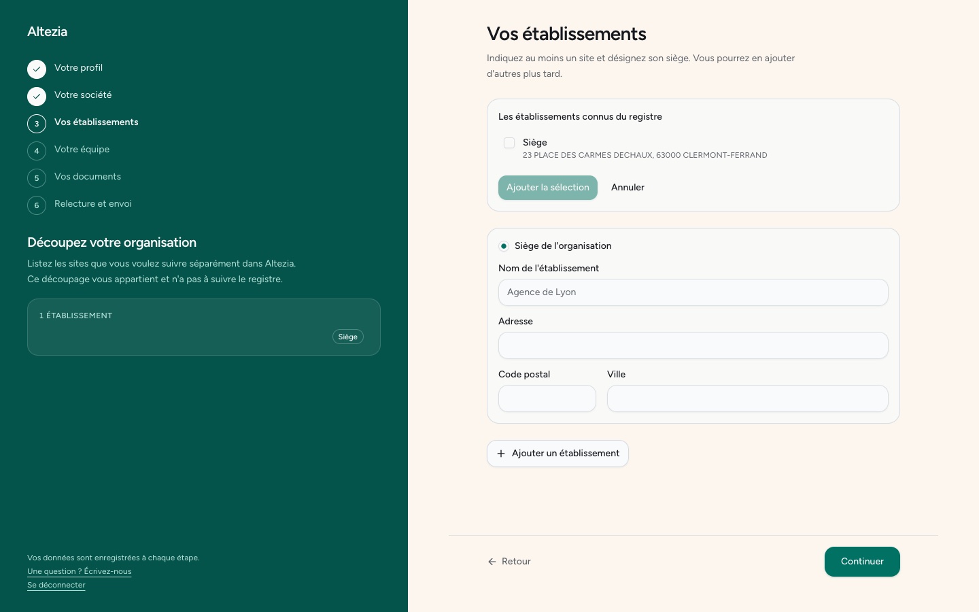
Task: Click Ajouter la sélection button
Action: click(548, 188)
